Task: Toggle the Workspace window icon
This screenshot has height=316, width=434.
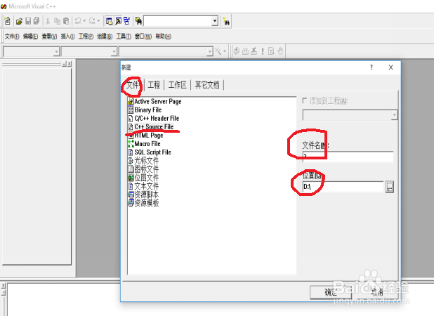Action: point(109,21)
